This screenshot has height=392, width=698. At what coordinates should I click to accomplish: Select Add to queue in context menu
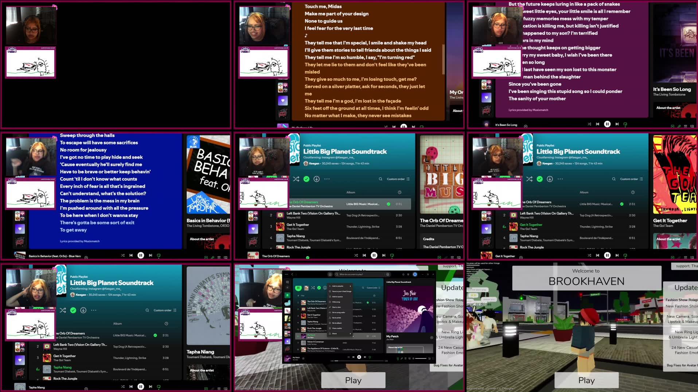pos(340,296)
